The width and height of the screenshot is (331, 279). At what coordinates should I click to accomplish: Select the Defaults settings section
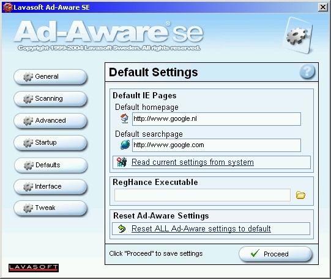point(51,165)
